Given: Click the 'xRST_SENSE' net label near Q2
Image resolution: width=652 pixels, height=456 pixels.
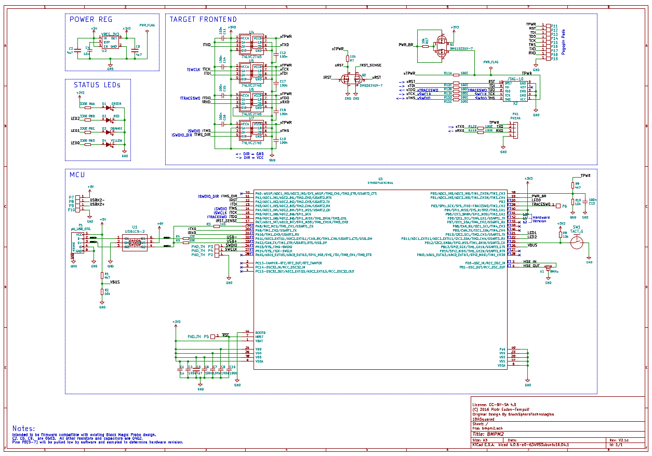Looking at the screenshot, I should (x=370, y=65).
